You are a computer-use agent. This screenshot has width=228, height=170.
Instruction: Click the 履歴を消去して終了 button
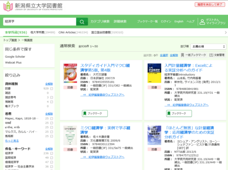pyautogui.click(x=210, y=5)
